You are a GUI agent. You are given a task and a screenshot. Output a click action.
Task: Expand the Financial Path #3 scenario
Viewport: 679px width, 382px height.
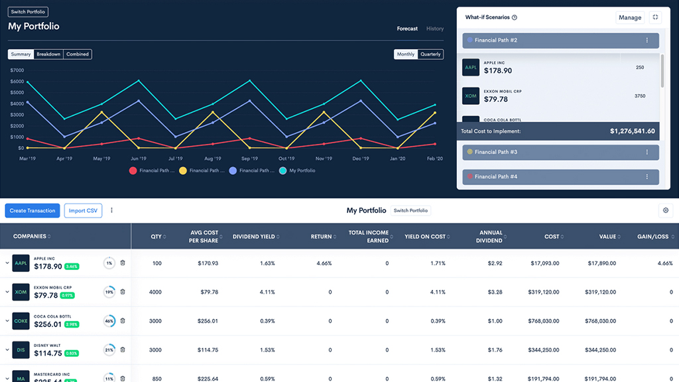pyautogui.click(x=496, y=153)
